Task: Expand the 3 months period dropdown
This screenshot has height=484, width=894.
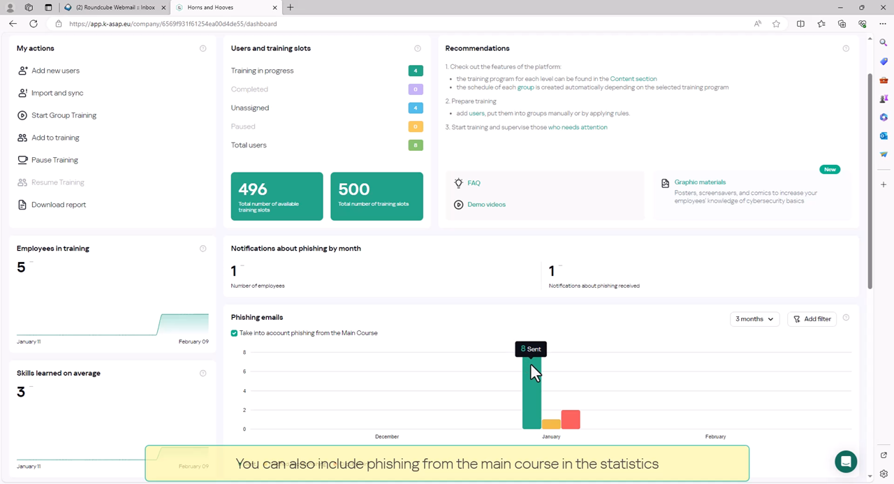Action: 754,319
